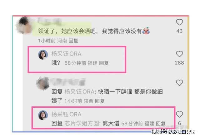Like the 快晒一下辟谣 reply
The height and width of the screenshot is (137, 200).
[x=179, y=83]
